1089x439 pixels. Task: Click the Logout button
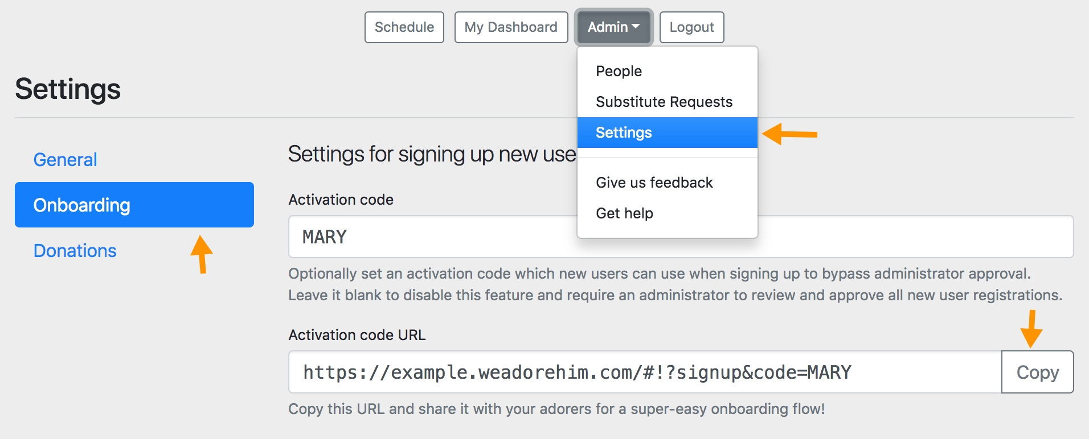[691, 27]
